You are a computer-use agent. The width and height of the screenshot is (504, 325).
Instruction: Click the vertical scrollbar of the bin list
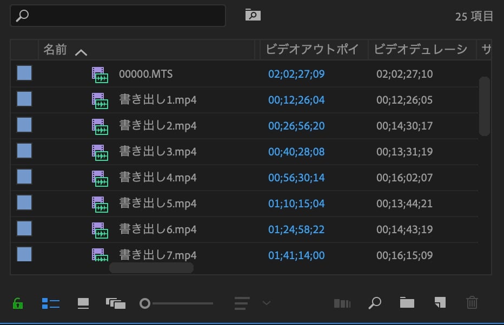[485, 106]
